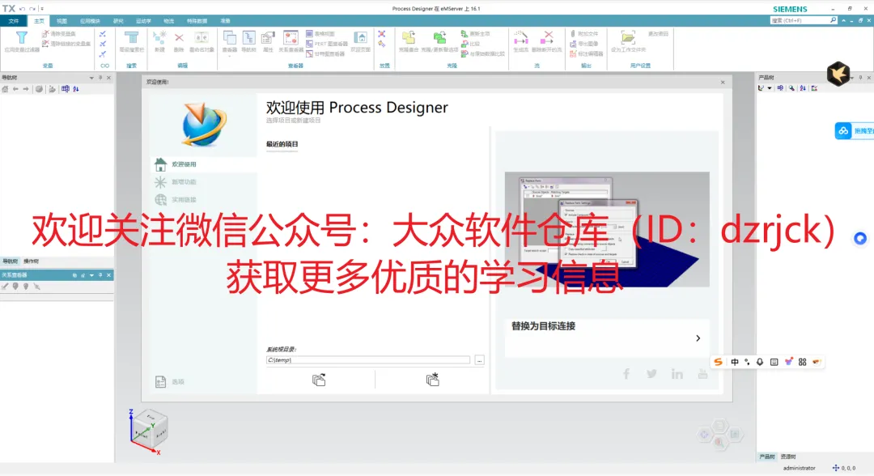The image size is (874, 476).
Task: Pin the 关系查看器 panel with pushpin
Action: coord(100,274)
